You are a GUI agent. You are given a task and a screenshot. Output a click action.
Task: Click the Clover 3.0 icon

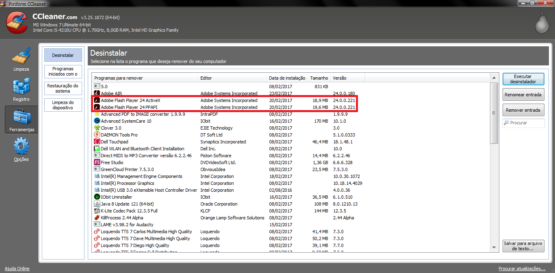click(x=97, y=128)
